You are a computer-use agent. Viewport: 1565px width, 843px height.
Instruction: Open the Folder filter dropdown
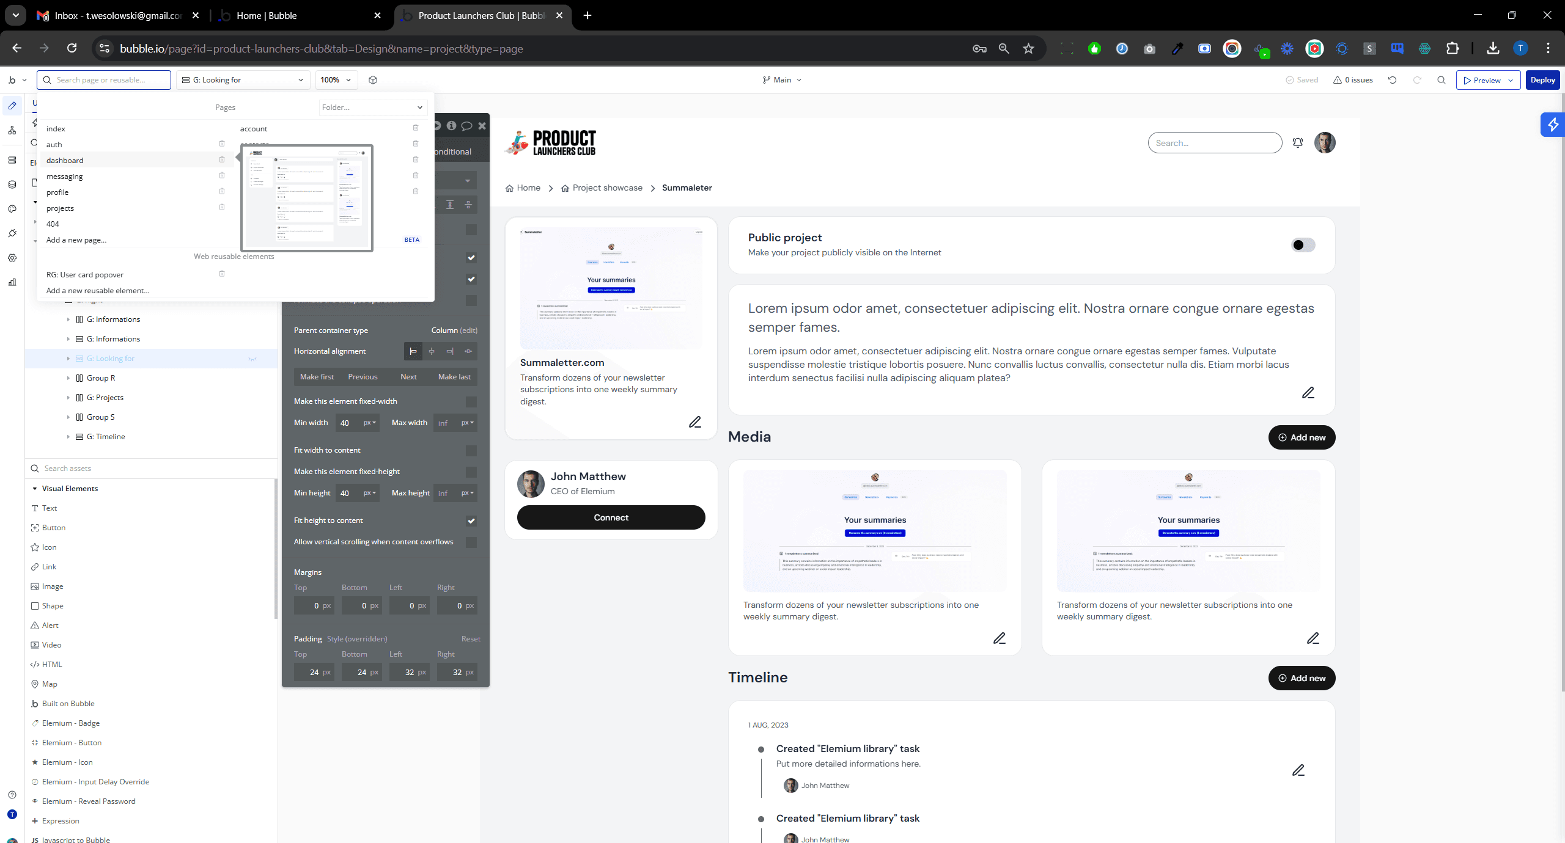coord(372,108)
